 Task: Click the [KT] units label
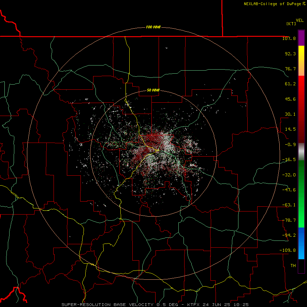click(291, 24)
